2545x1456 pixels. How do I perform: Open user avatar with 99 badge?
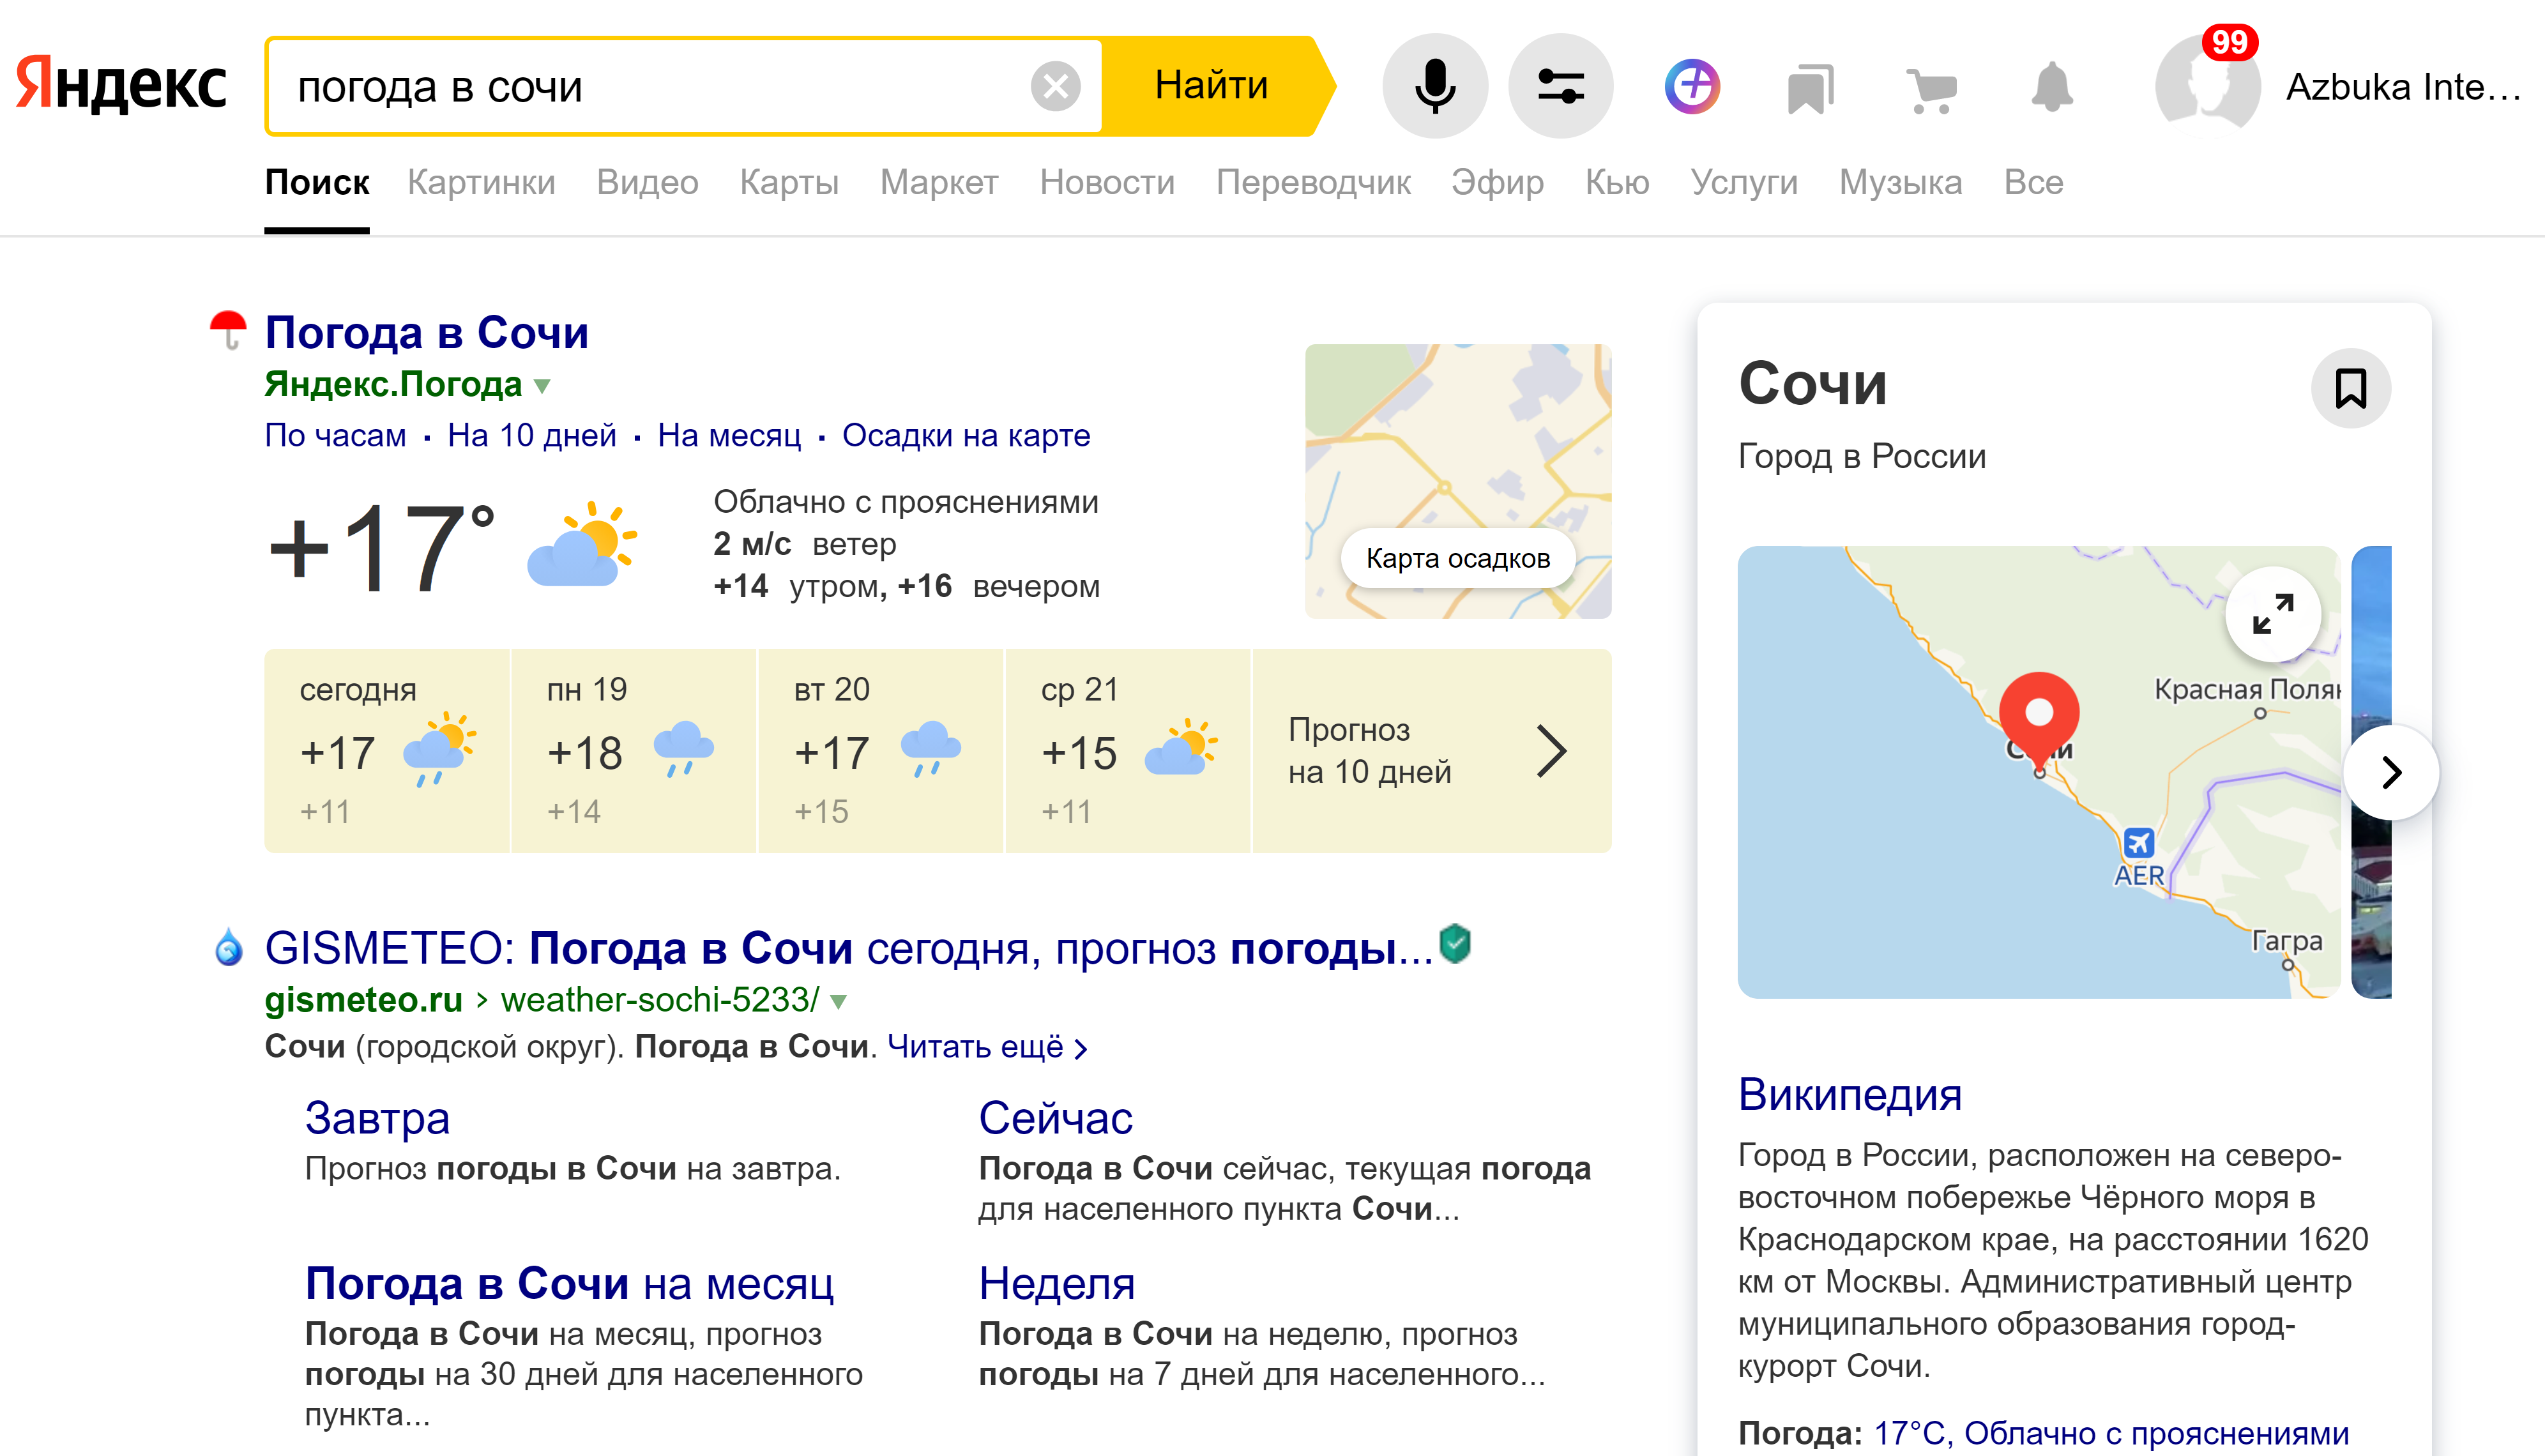pyautogui.click(x=2207, y=83)
